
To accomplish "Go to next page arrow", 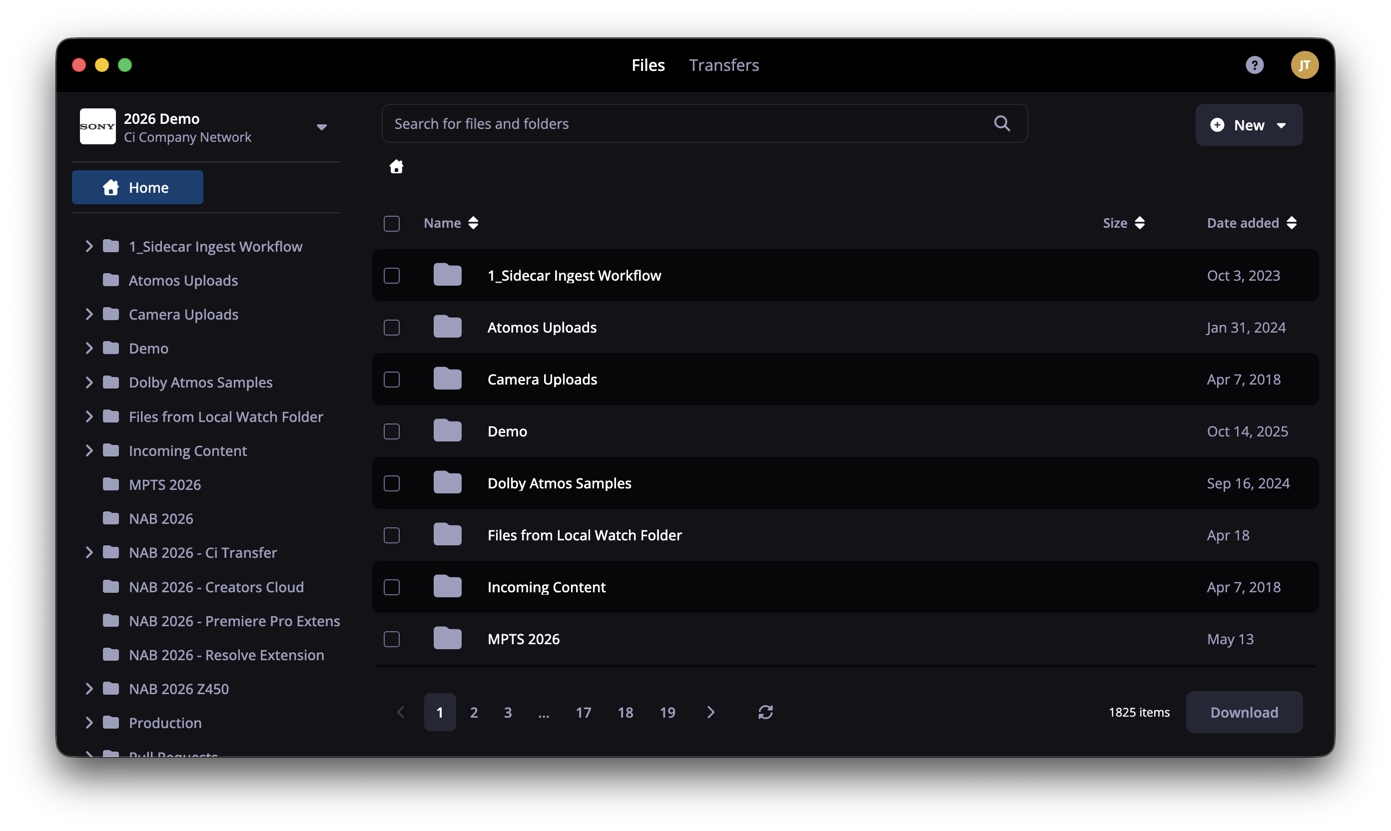I will [x=710, y=712].
